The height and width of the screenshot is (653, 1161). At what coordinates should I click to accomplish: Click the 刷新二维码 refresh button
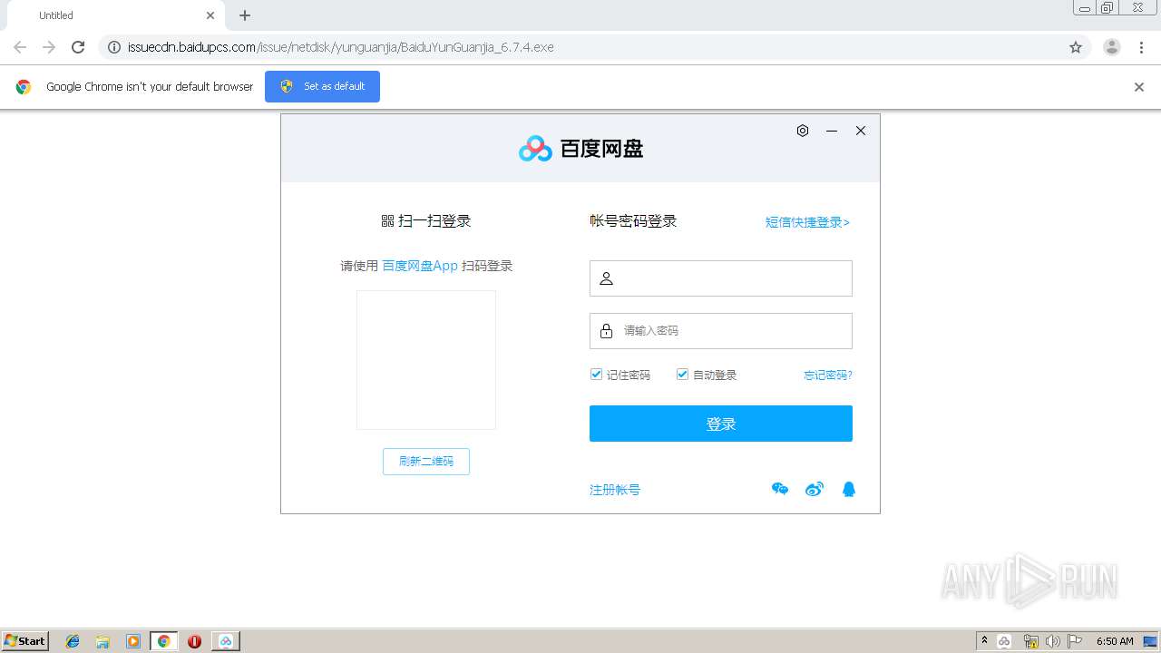point(426,462)
